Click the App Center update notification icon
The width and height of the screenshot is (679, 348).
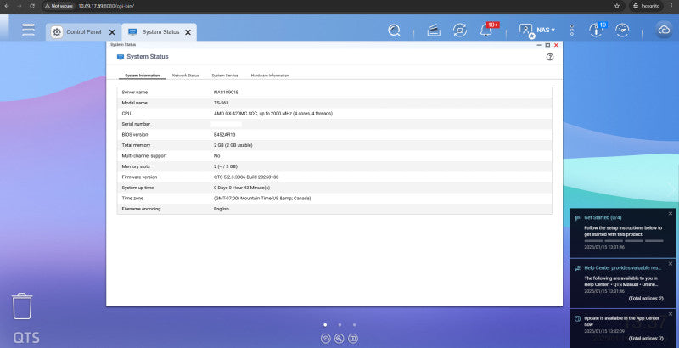point(577,318)
